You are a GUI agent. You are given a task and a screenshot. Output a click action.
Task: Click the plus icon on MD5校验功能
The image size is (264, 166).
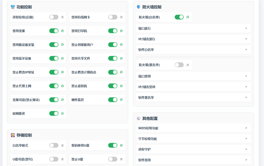246,128
